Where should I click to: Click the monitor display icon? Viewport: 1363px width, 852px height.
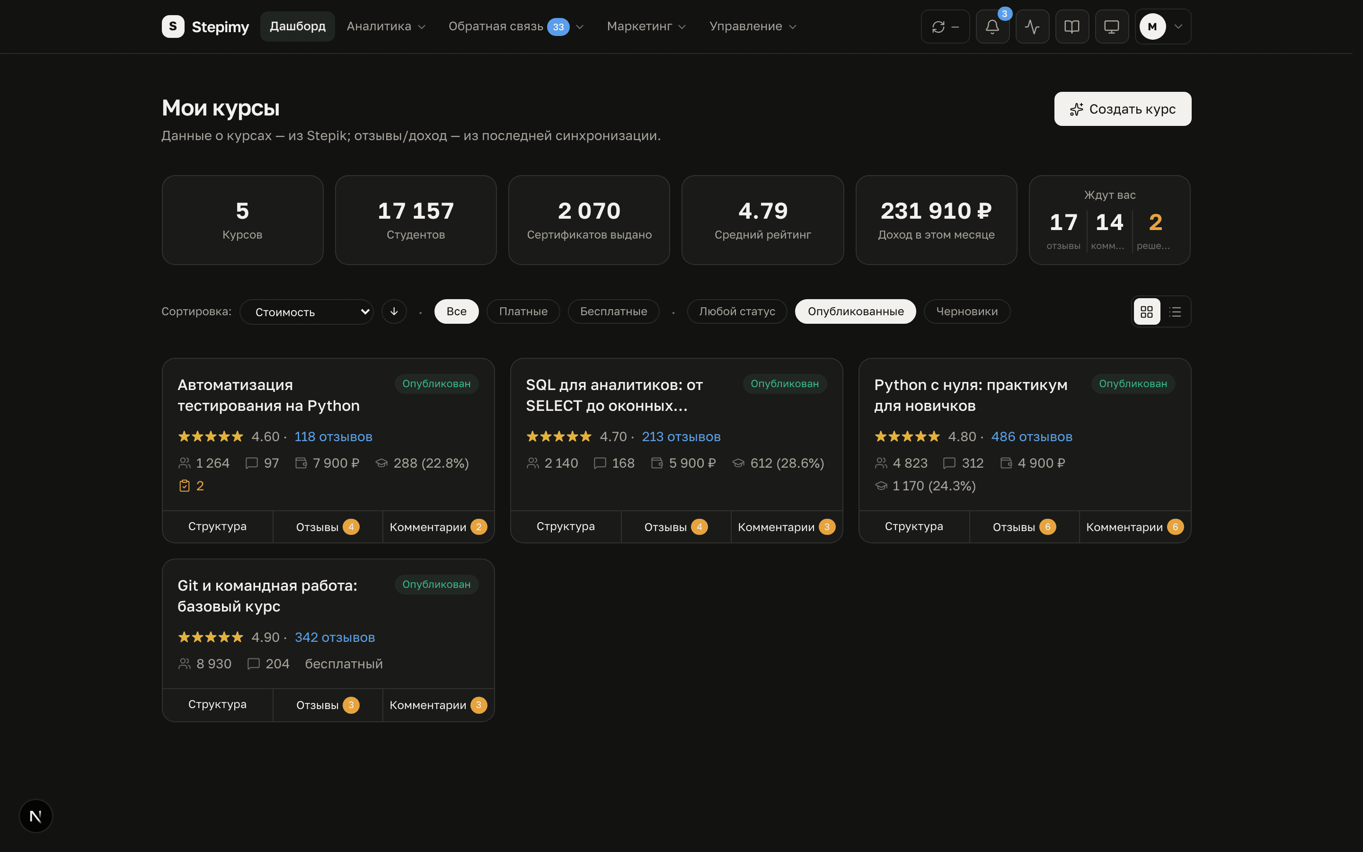click(x=1111, y=27)
